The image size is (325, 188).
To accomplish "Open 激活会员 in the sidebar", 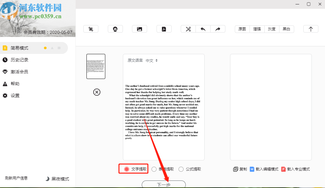I will tap(19, 72).
